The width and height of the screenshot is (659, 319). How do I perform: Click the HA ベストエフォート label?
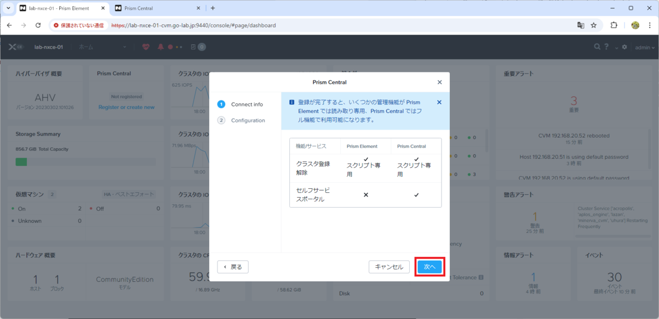[x=129, y=194]
